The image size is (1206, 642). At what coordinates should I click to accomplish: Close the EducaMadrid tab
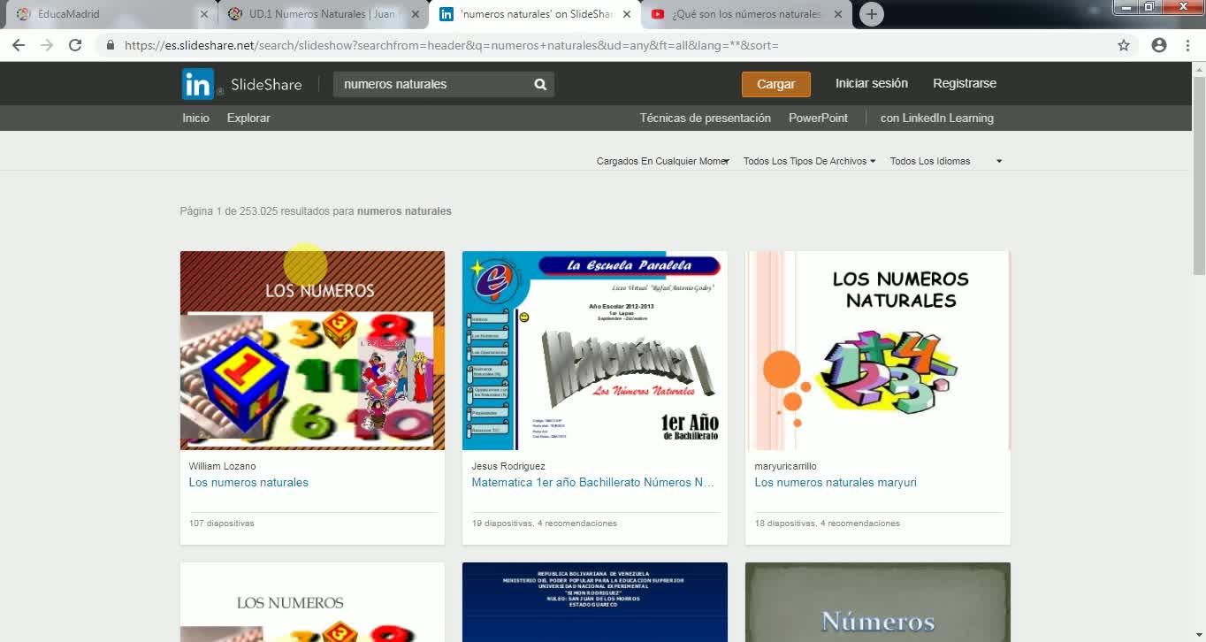coord(204,14)
